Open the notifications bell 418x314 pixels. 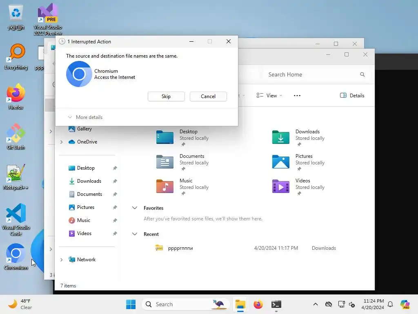click(390, 304)
